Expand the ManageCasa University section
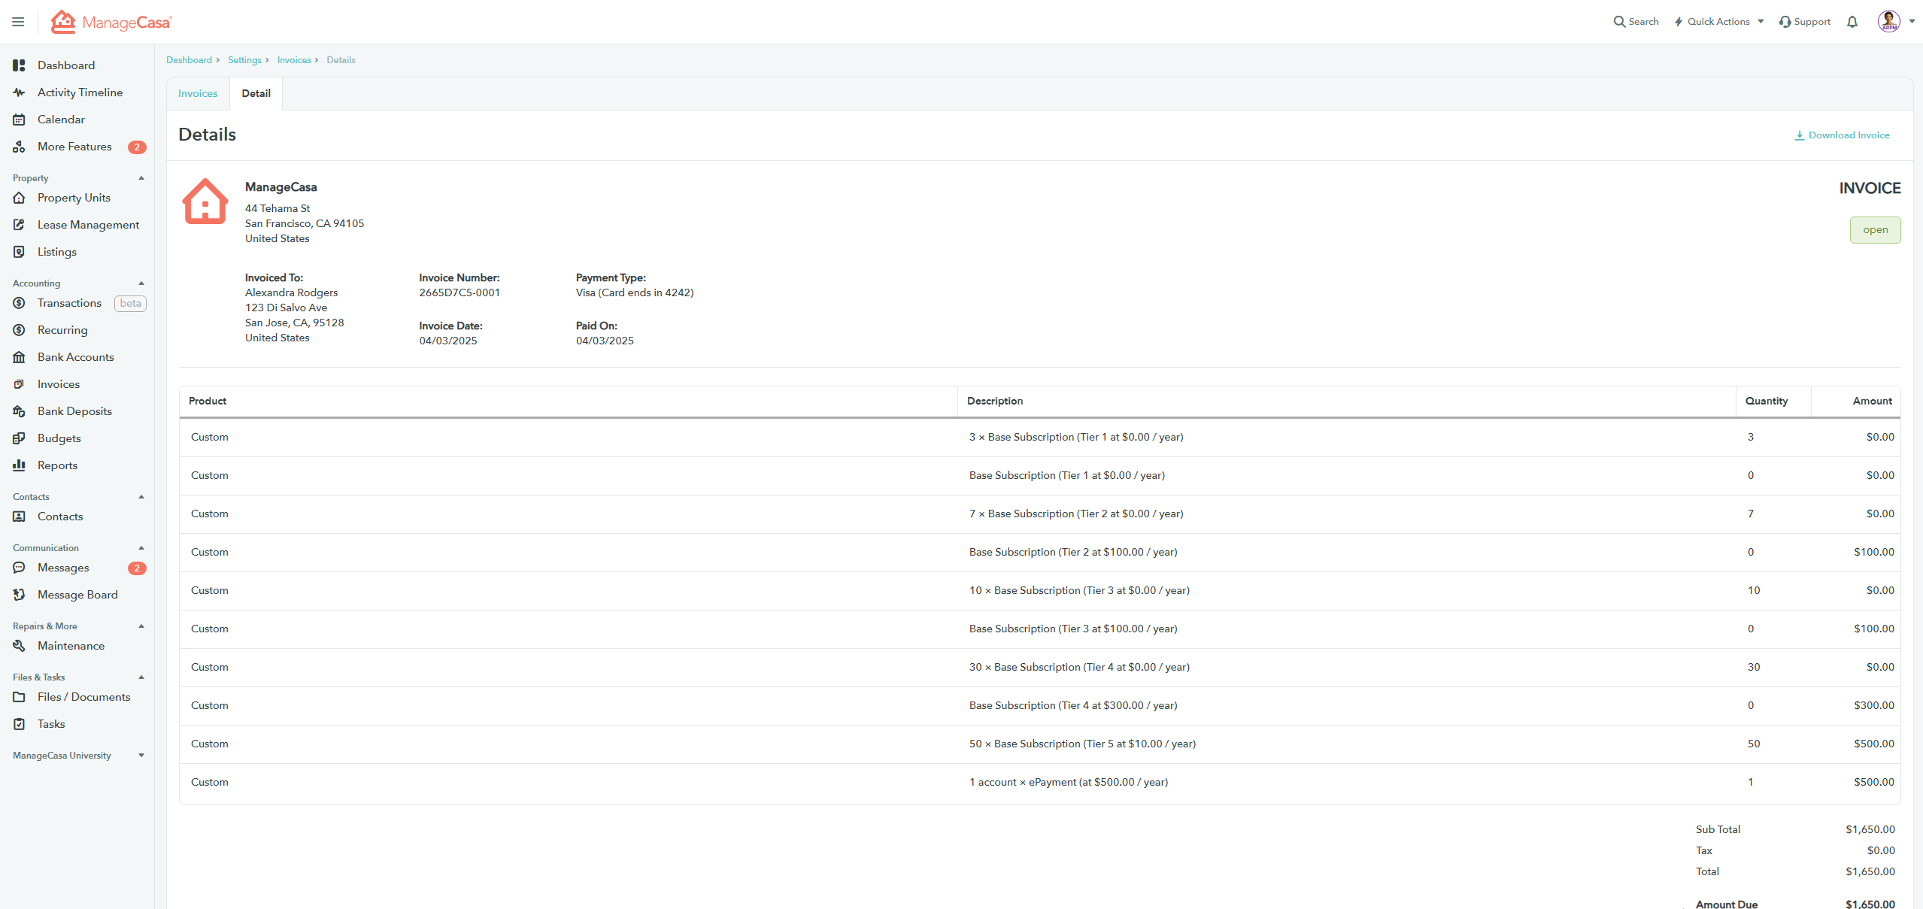The width and height of the screenshot is (1923, 909). pos(141,756)
